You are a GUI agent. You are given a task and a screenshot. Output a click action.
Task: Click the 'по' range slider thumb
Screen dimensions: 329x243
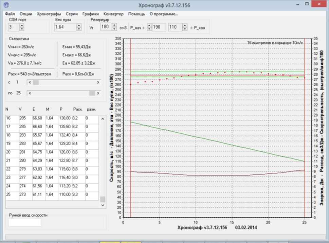click(x=92, y=93)
